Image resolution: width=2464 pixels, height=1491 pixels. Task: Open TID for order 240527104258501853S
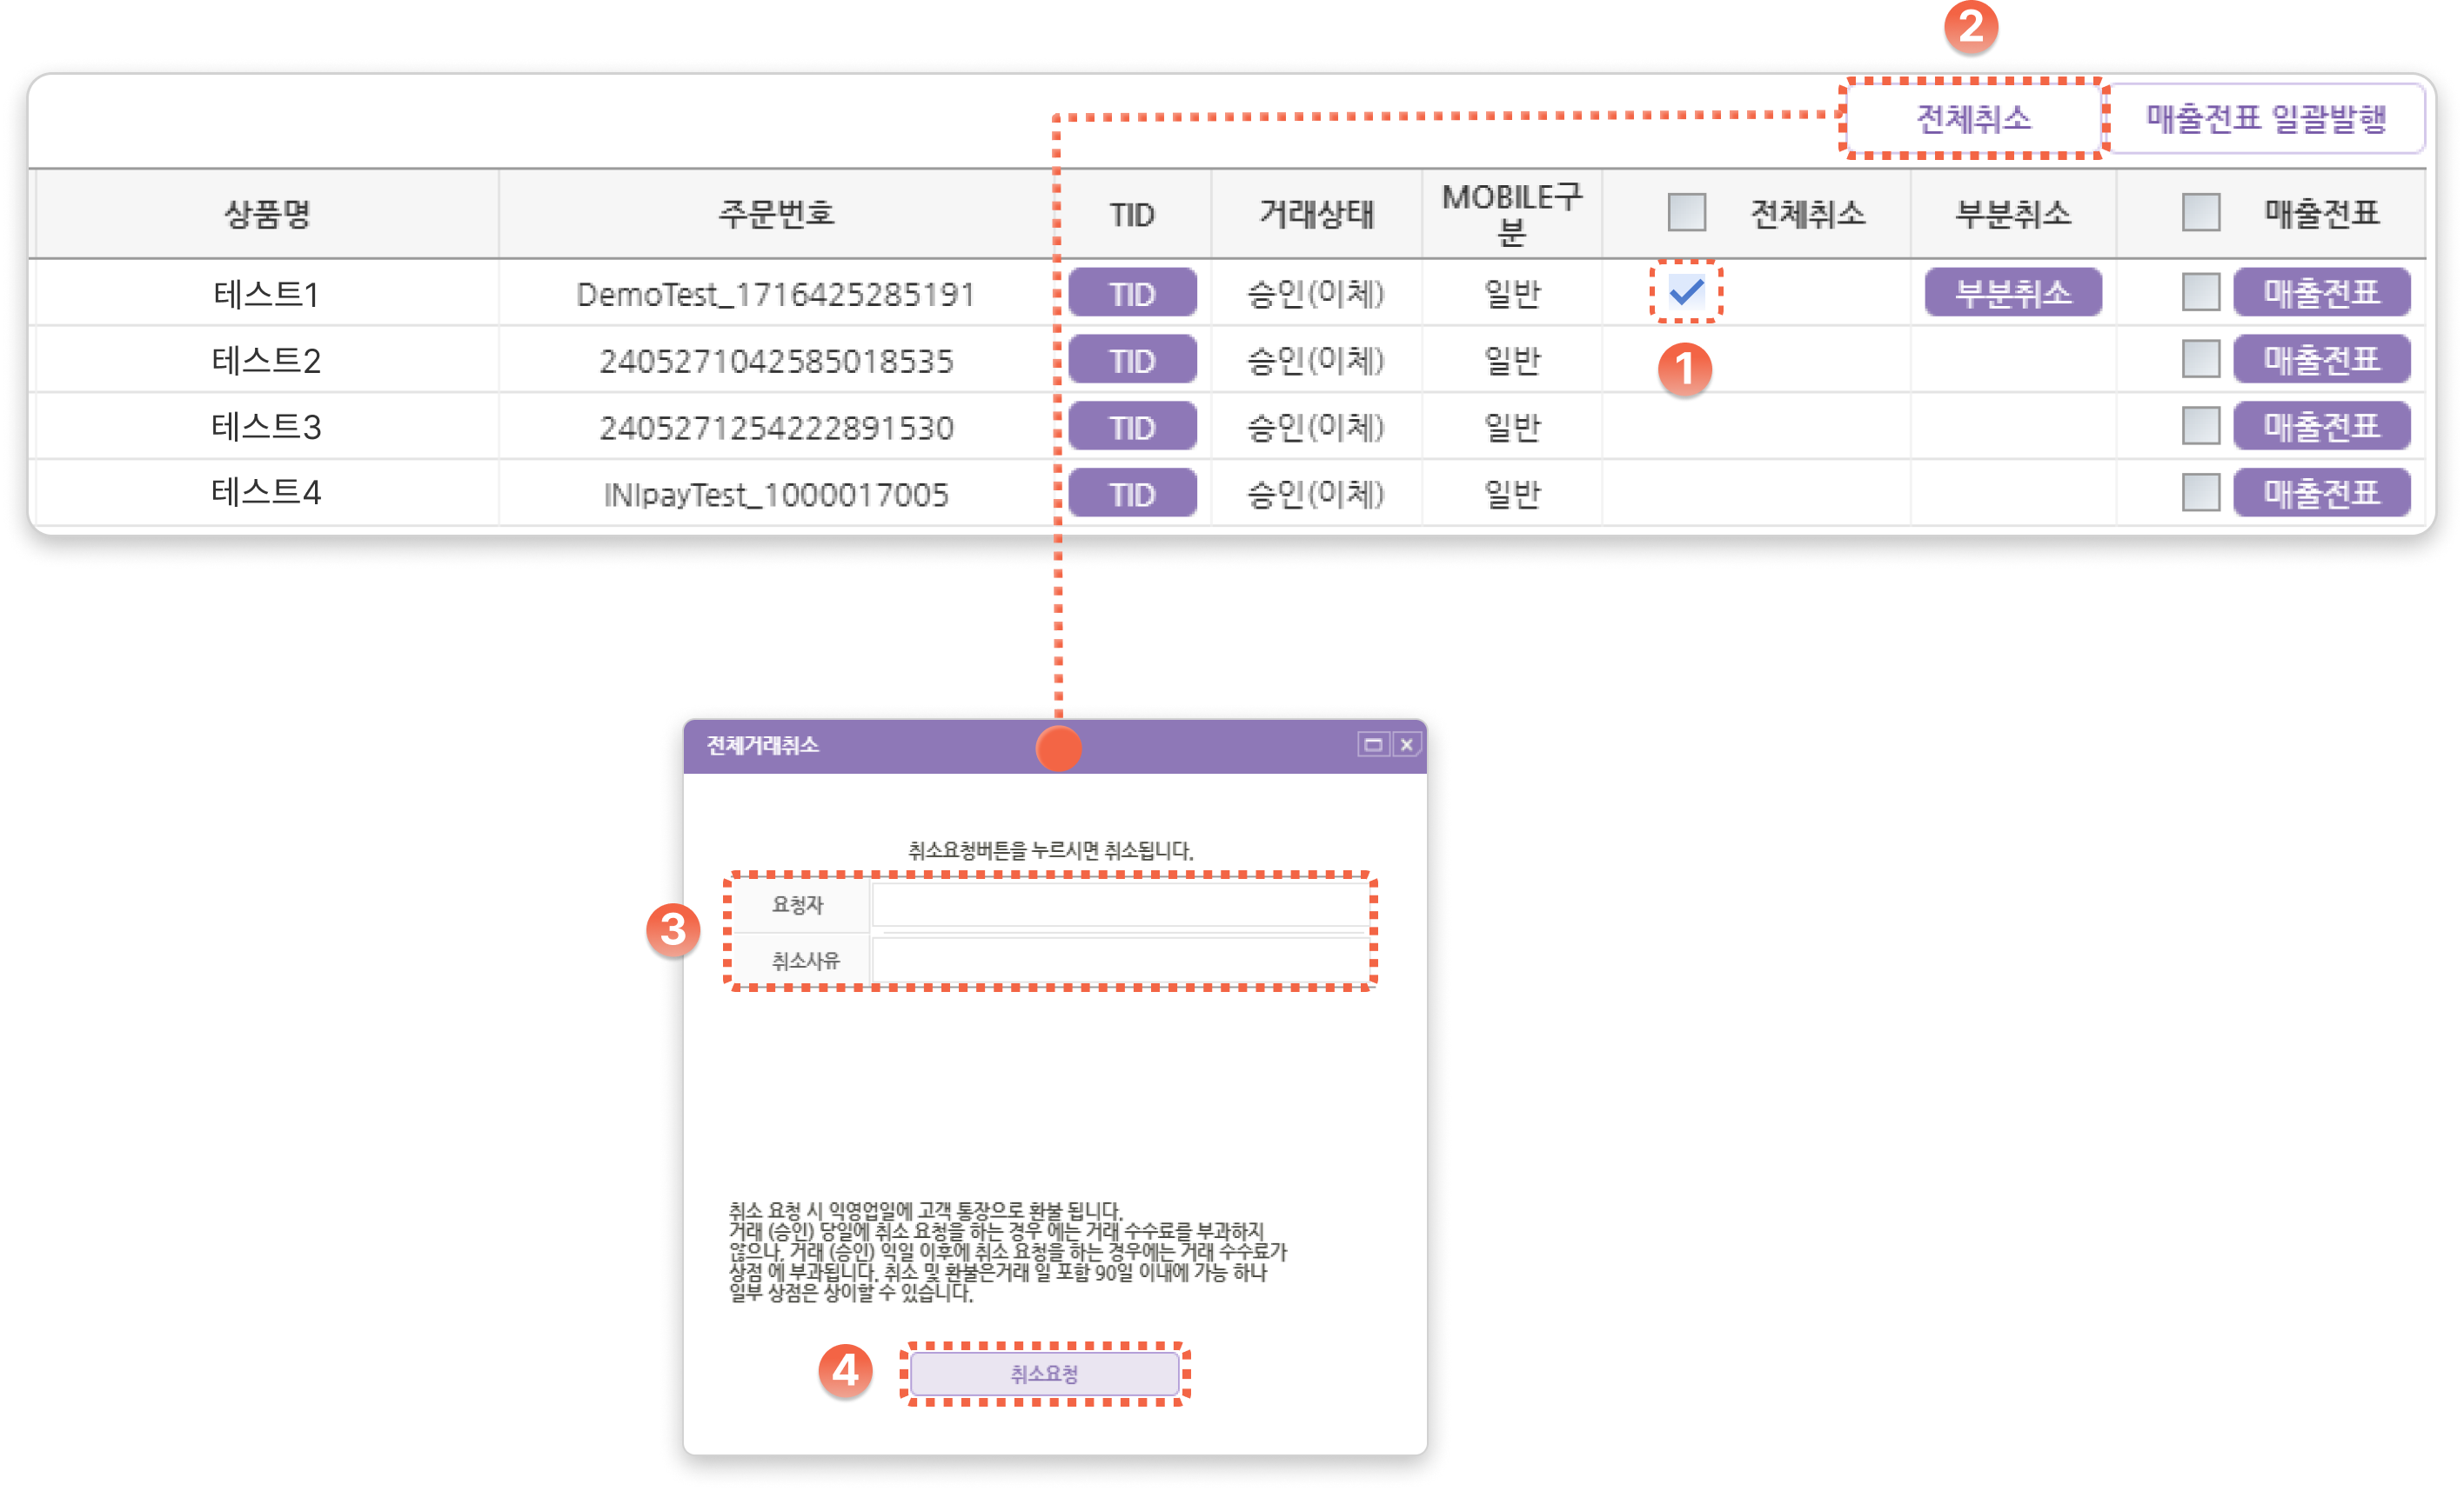(1132, 360)
